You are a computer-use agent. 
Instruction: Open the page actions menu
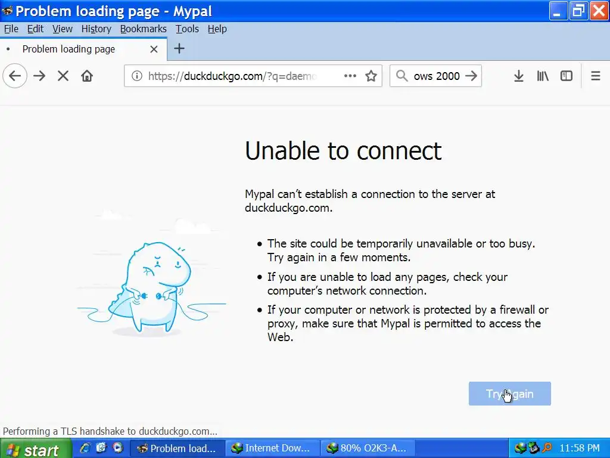(x=350, y=76)
